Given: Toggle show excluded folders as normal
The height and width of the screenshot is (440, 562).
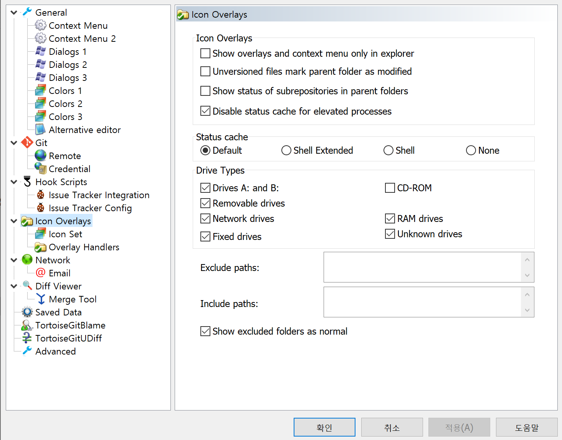Looking at the screenshot, I should pos(205,331).
